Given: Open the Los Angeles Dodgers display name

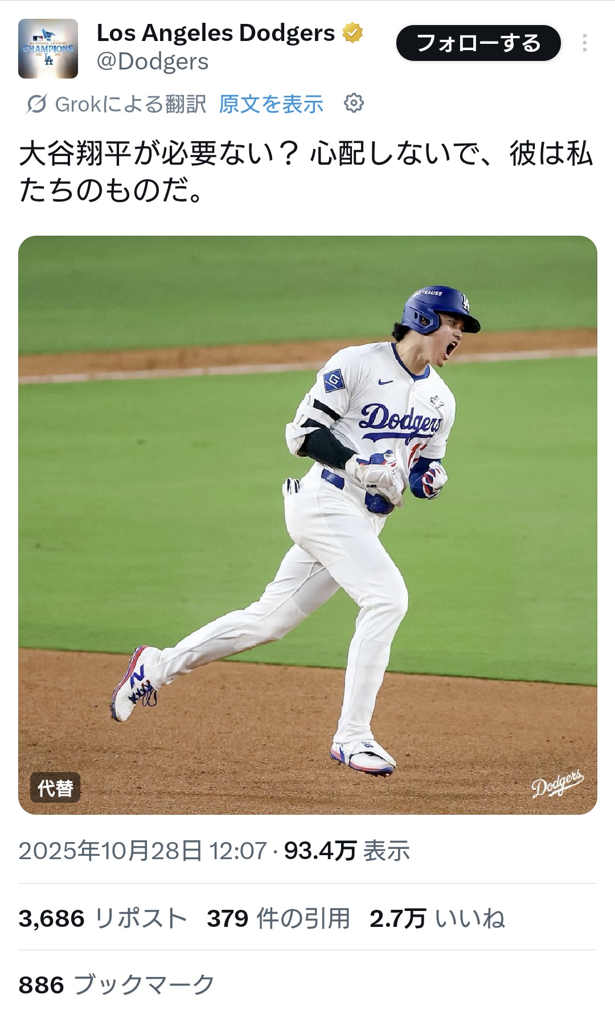Looking at the screenshot, I should point(216,33).
